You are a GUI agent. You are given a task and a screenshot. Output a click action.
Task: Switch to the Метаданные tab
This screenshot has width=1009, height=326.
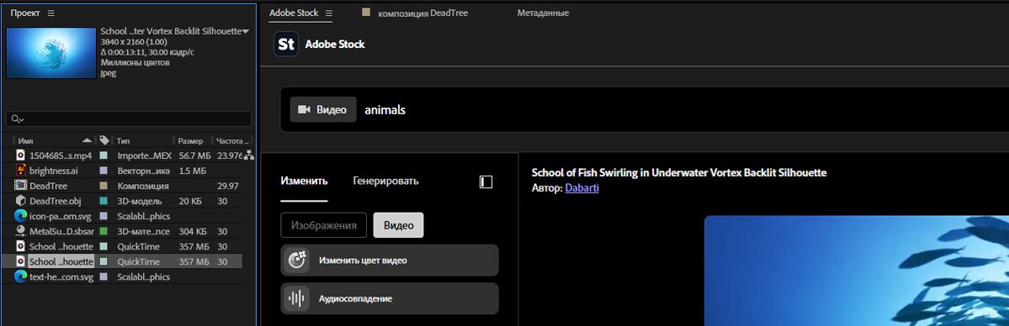click(543, 13)
